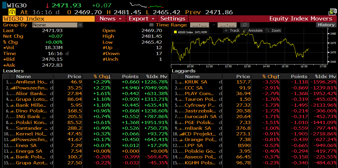Click Leaders Points column header
The height and width of the screenshot is (168, 338).
pyautogui.click(x=125, y=76)
